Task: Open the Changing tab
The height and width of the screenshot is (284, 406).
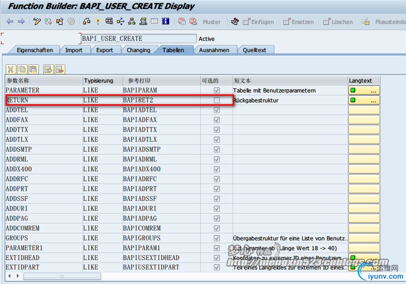Action: click(138, 50)
